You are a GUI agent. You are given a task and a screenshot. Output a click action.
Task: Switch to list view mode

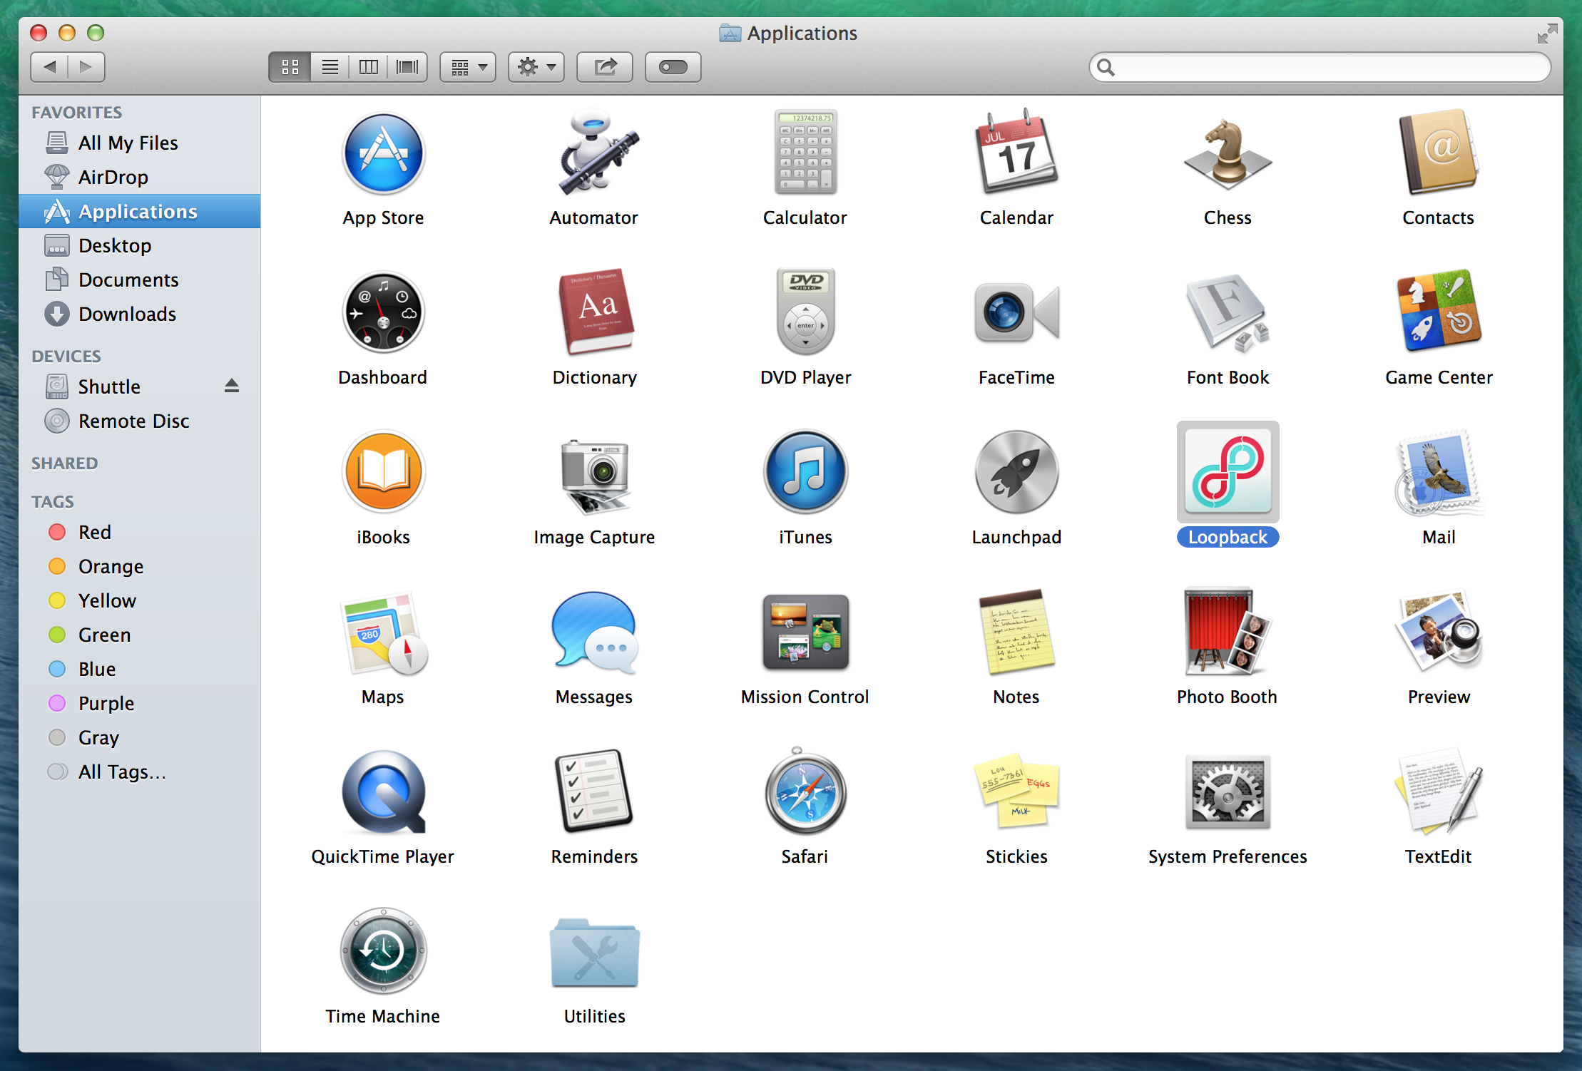[x=330, y=67]
